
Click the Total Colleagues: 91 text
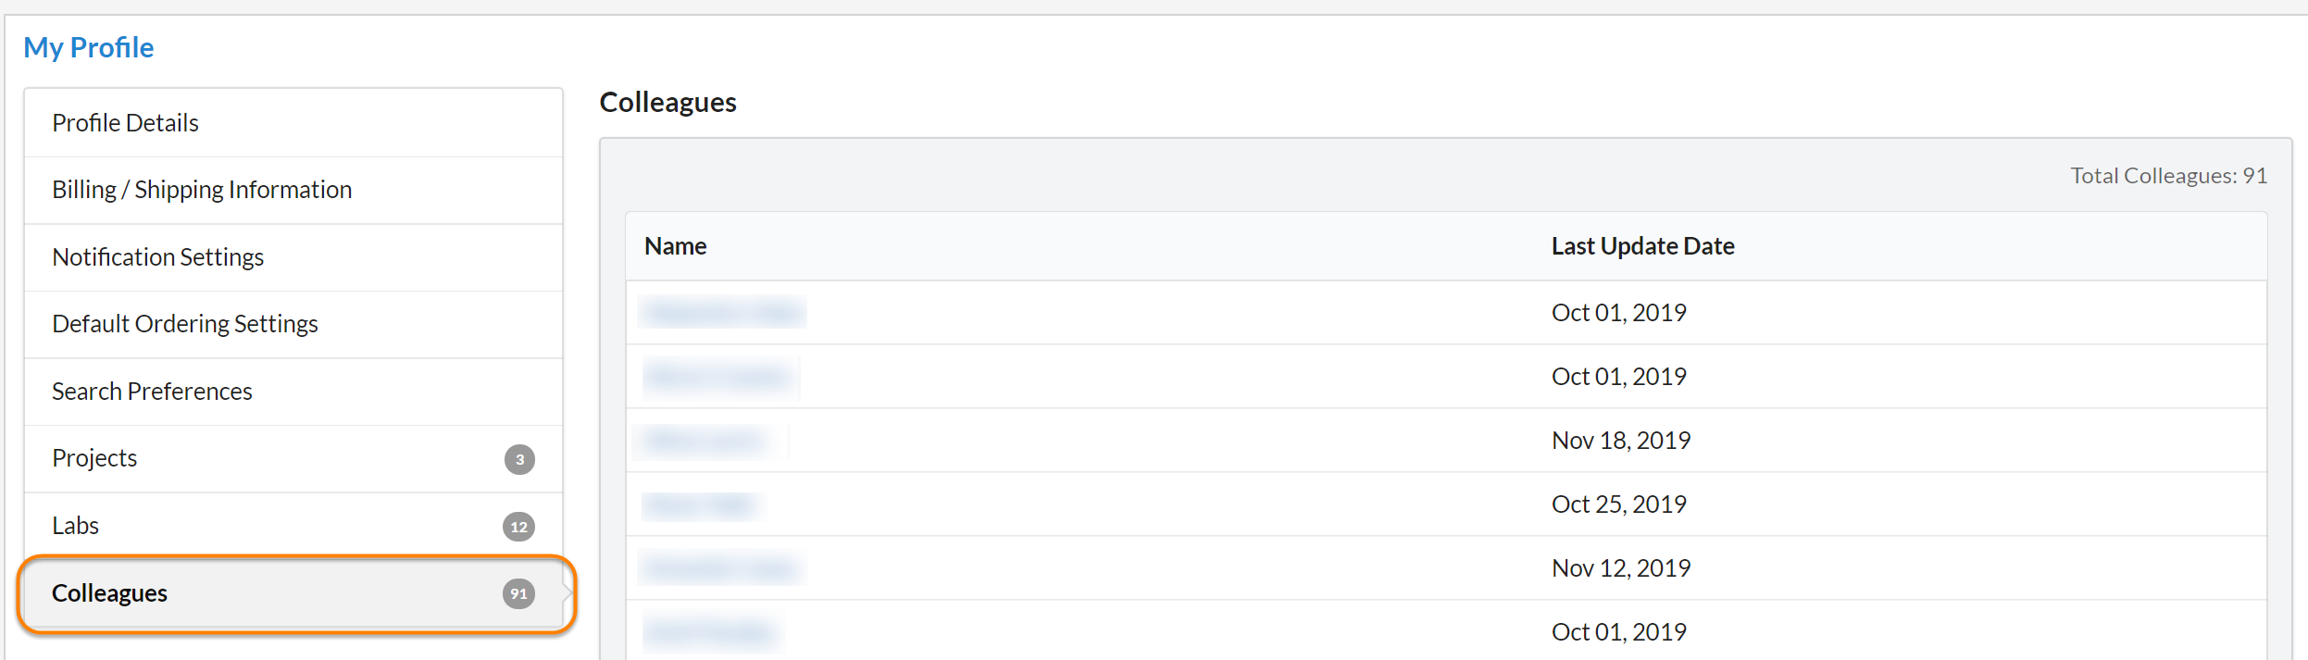[x=2168, y=176]
